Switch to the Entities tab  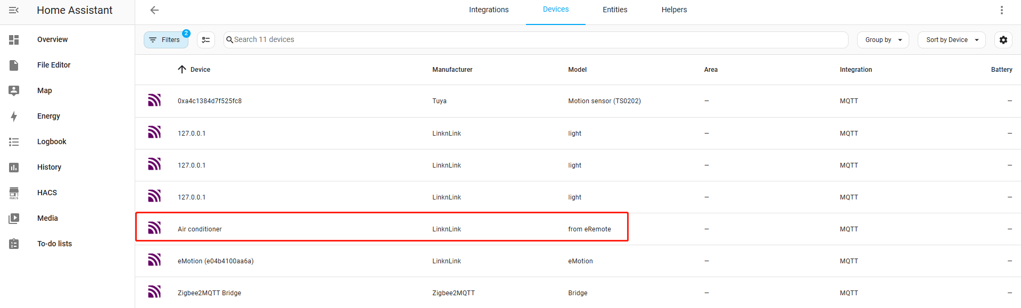click(615, 10)
